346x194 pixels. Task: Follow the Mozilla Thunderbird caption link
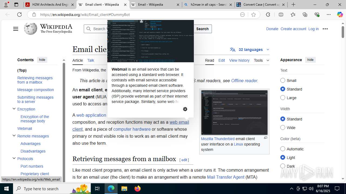(x=218, y=139)
